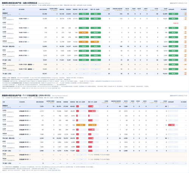Click the value 49,018 in lower FB4 subtotal row
This screenshot has height=173, width=189.
[73, 138]
